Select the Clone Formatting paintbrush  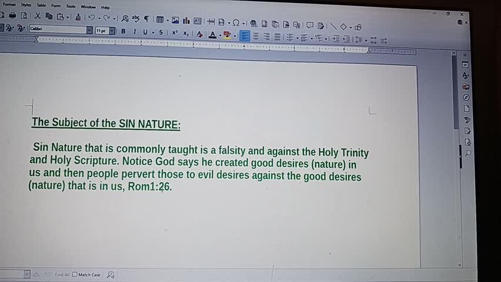[x=79, y=17]
